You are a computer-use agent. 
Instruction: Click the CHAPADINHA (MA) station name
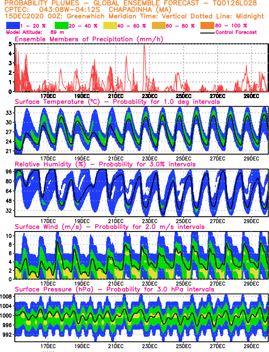(x=140, y=10)
